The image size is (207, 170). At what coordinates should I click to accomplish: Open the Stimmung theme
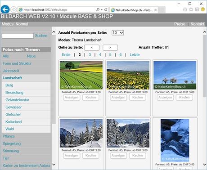tap(11, 151)
